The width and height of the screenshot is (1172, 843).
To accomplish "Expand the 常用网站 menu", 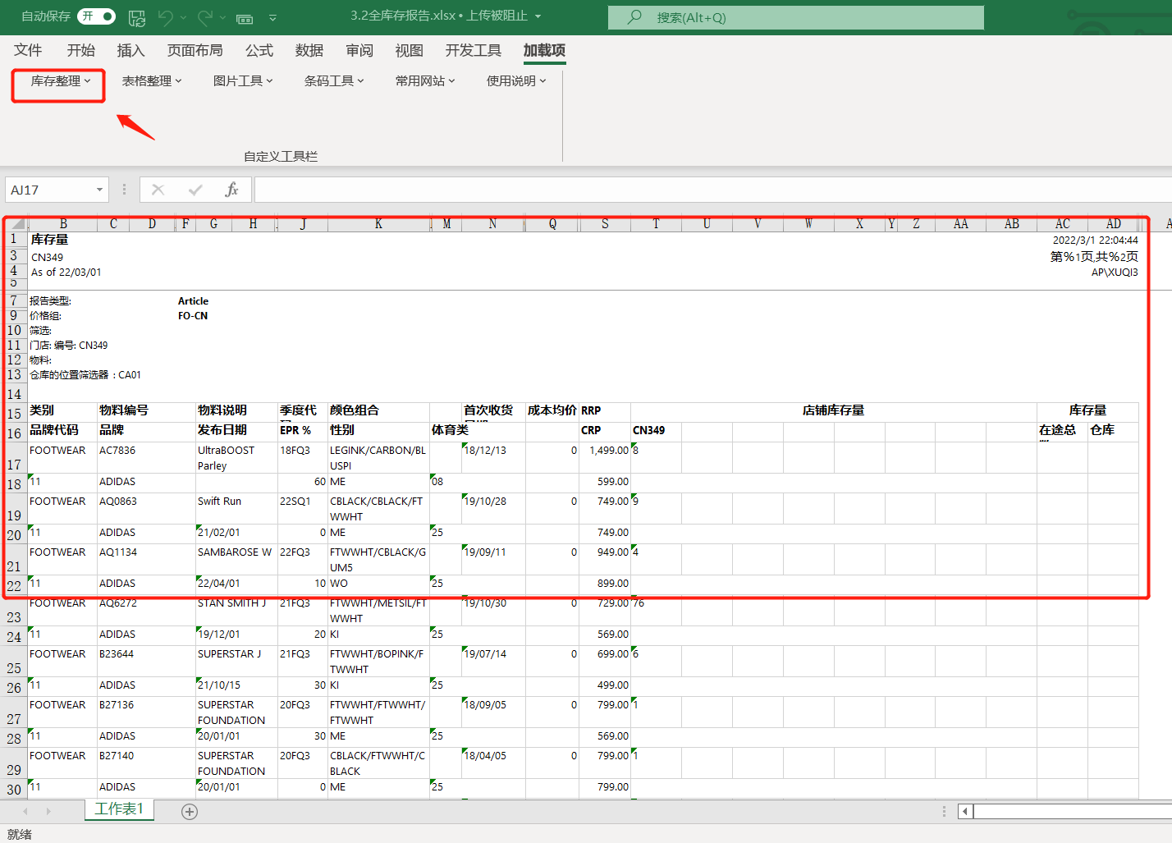I will pos(425,81).
